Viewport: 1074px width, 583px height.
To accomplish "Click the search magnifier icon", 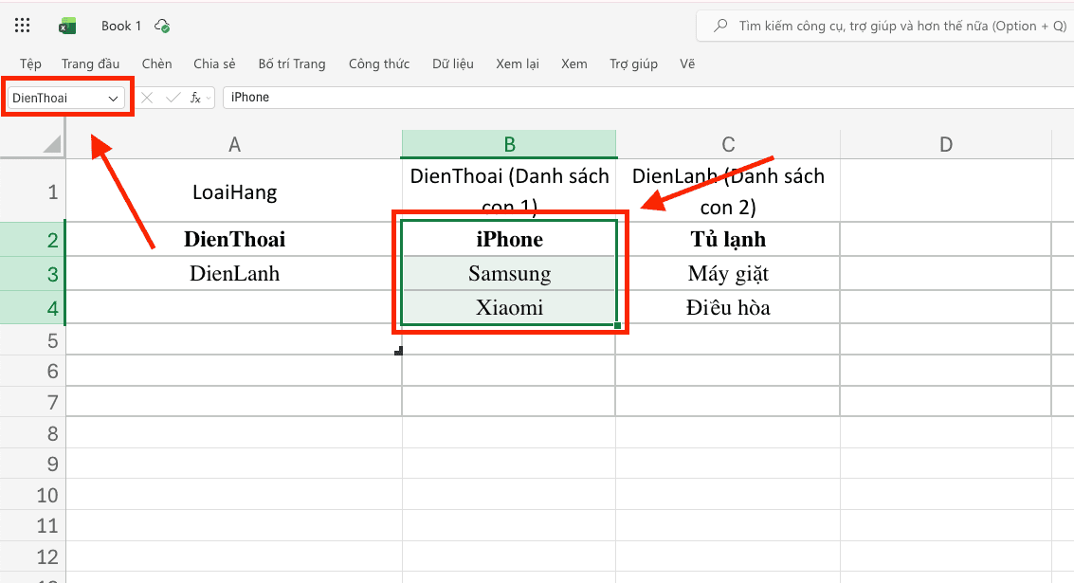I will [720, 26].
